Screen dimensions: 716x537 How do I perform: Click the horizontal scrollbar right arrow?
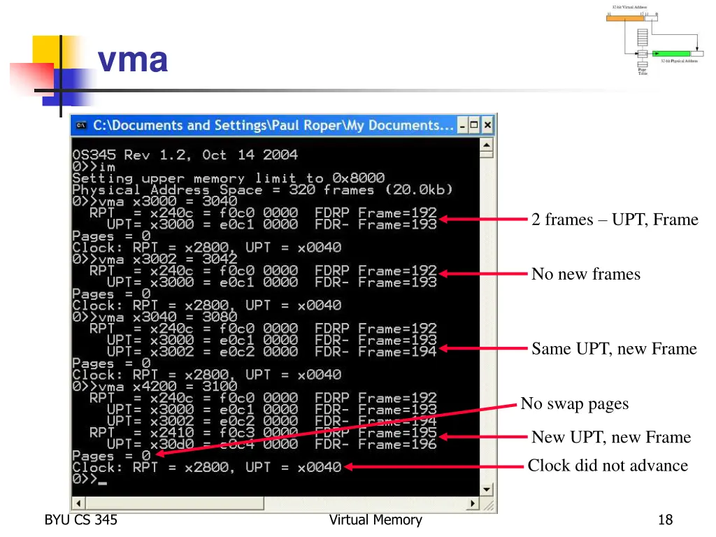pyautogui.click(x=473, y=503)
